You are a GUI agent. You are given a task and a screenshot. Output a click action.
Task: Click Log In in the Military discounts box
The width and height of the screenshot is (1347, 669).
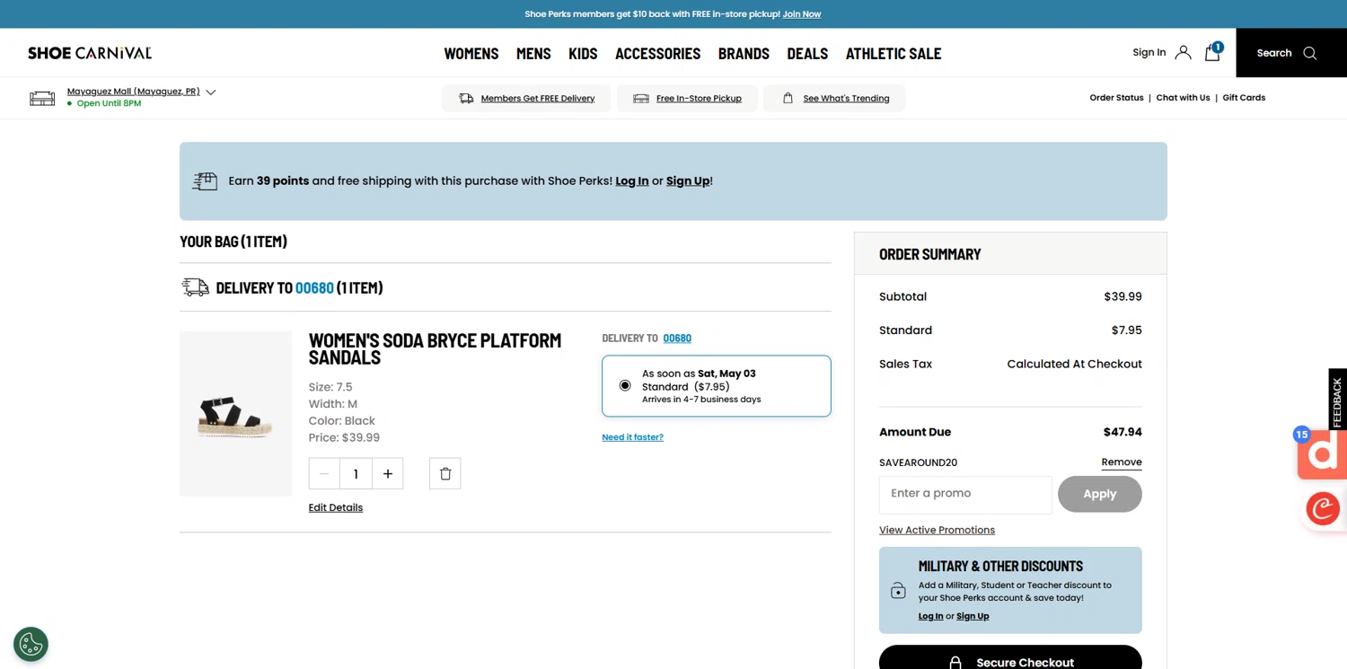(930, 616)
